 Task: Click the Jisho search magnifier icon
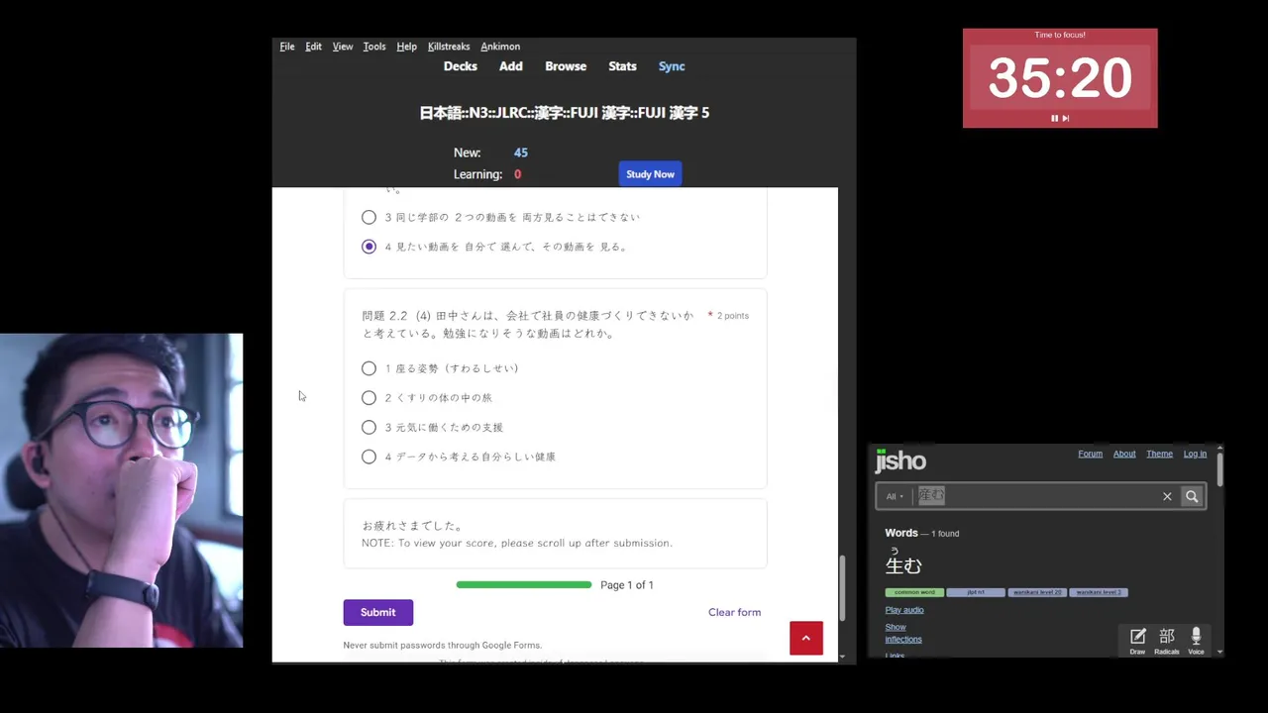click(x=1192, y=496)
